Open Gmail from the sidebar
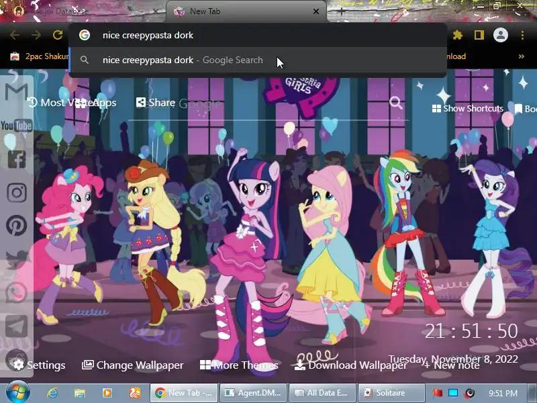This screenshot has height=403, width=537. [16, 92]
